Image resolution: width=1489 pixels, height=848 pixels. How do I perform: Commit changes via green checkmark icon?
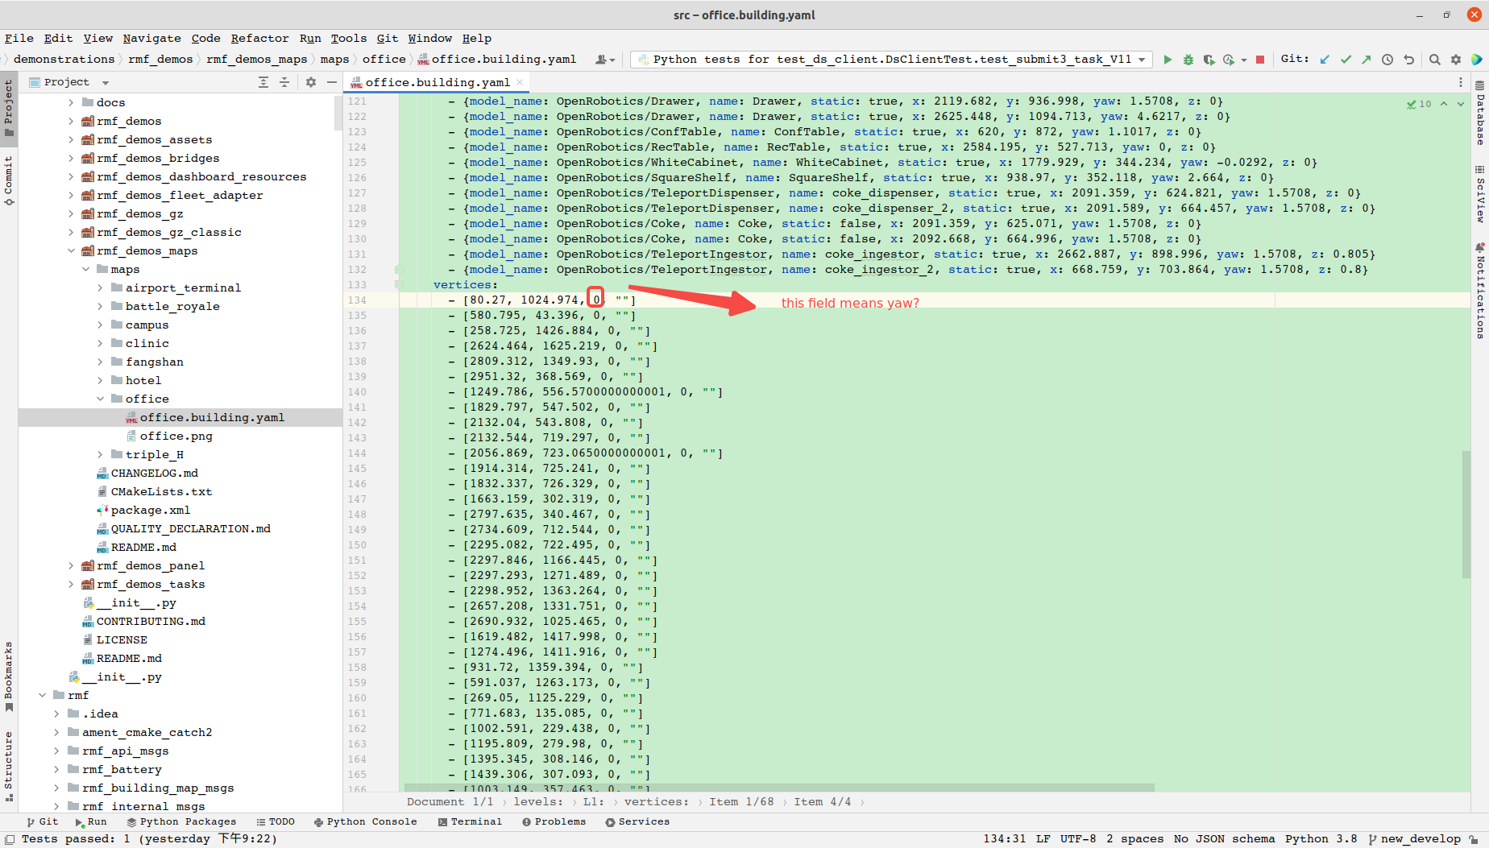coord(1346,59)
